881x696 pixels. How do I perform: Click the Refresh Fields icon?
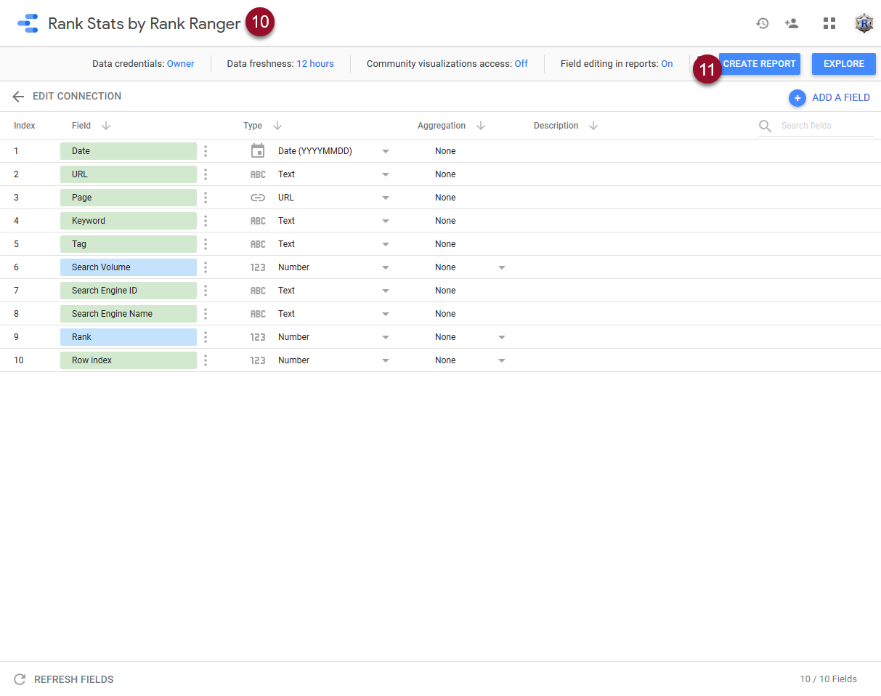point(20,679)
